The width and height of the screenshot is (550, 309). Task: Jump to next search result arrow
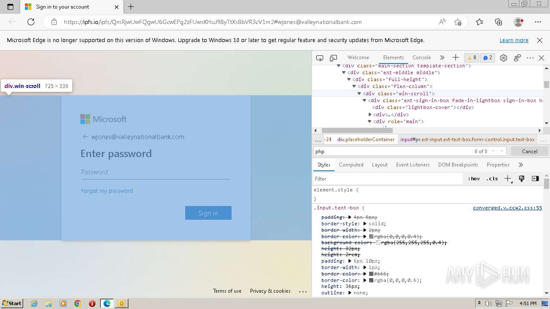[502, 151]
